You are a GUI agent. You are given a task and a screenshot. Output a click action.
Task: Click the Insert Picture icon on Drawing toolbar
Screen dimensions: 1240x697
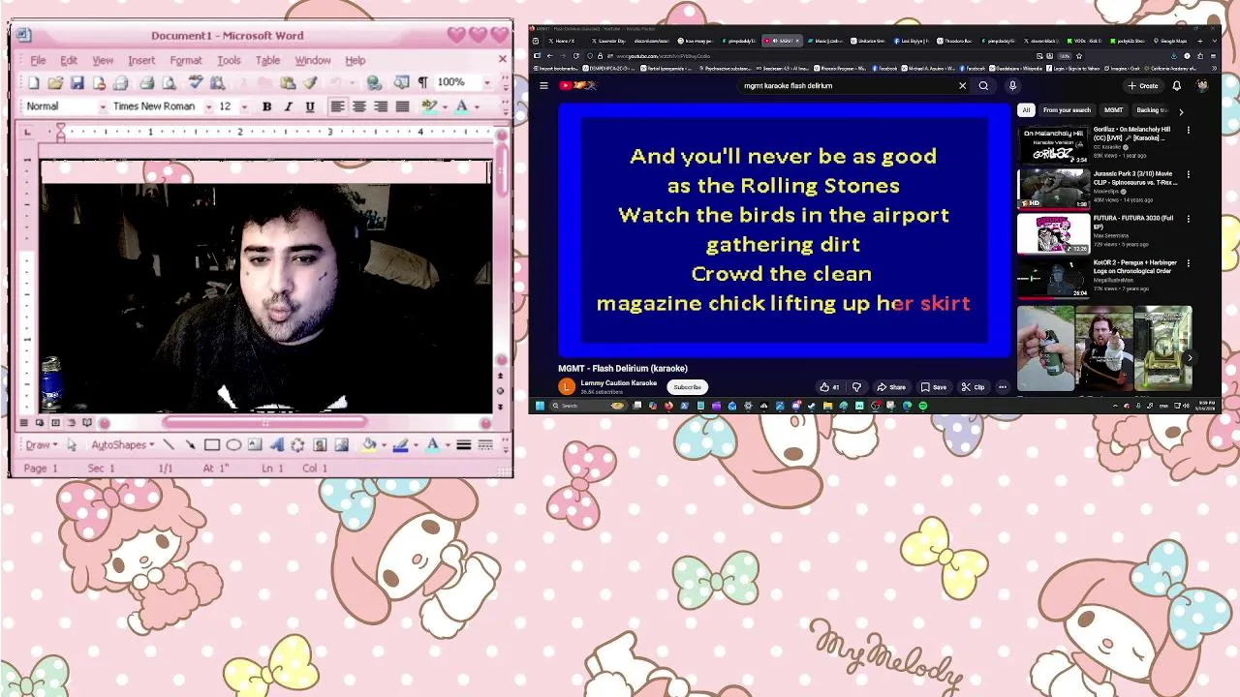pos(341,445)
